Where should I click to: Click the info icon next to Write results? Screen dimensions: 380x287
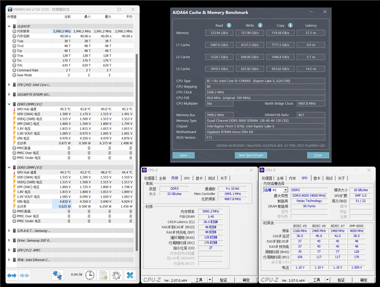tap(259, 25)
